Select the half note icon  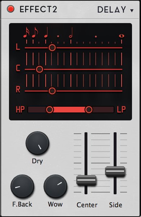click(x=71, y=33)
